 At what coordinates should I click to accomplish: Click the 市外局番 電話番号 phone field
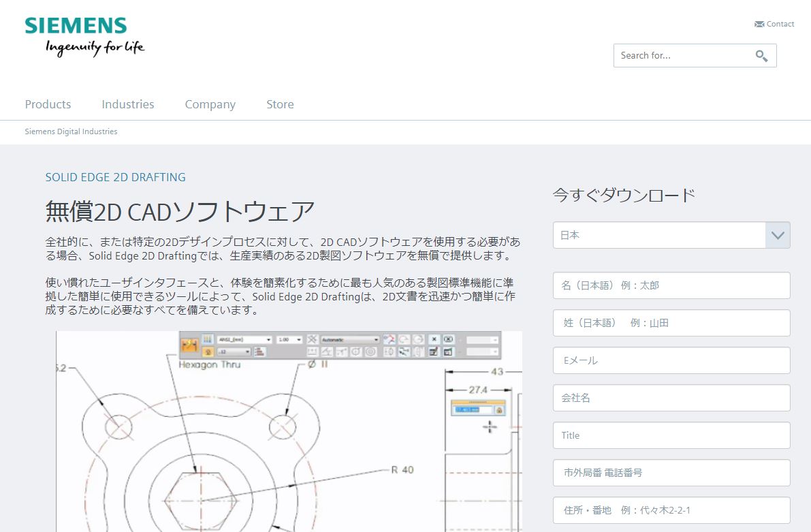click(x=671, y=473)
